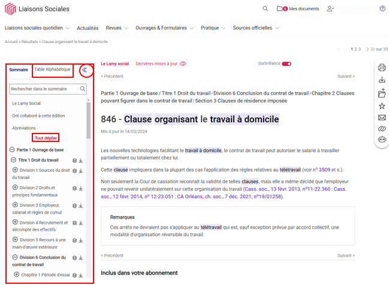This screenshot has width=389, height=285.
Task: Open the Revues dropdown menu
Action: pos(117,28)
